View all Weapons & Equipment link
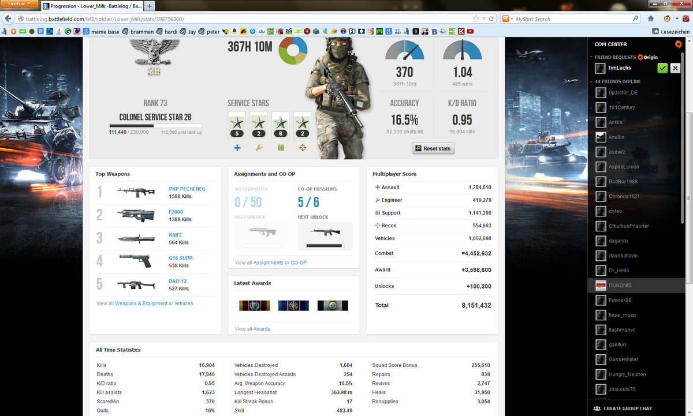Viewport: 693px width, 416px height. coord(141,303)
